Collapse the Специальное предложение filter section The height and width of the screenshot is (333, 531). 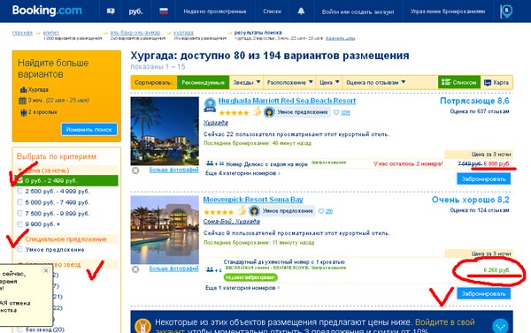coord(65,239)
